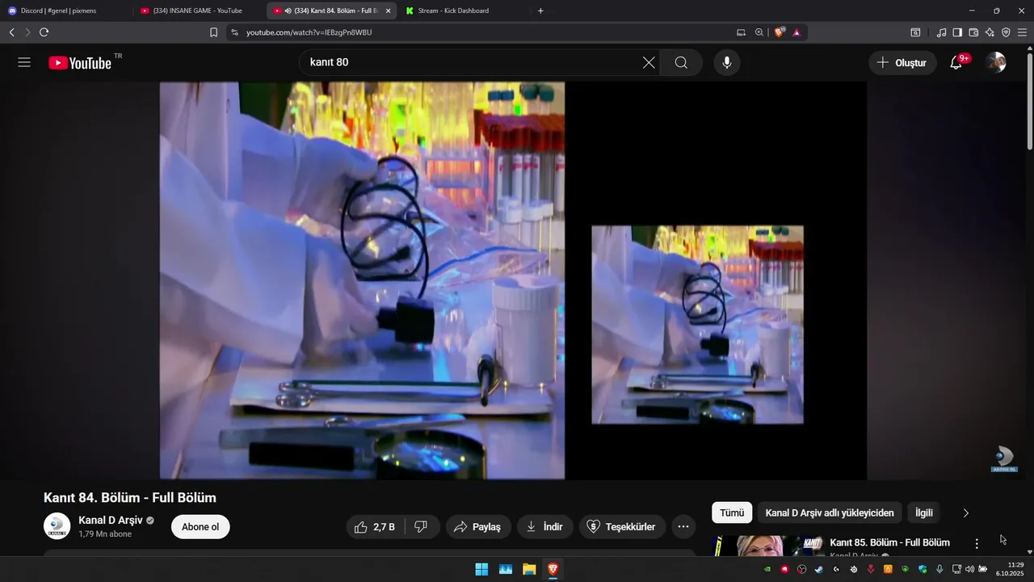
Task: Open the microphone tray icon
Action: (939, 569)
